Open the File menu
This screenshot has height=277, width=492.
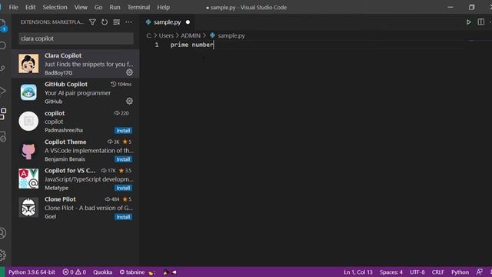click(14, 7)
